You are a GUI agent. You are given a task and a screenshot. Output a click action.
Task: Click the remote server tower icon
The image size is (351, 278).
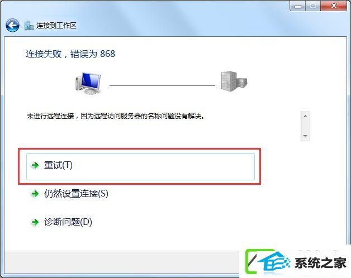pos(234,81)
